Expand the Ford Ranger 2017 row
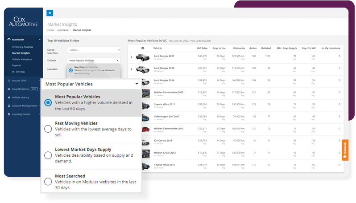 pos(132,57)
